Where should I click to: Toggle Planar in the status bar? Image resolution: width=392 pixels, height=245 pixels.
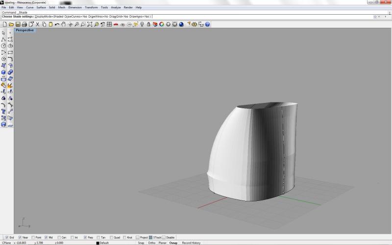(x=162, y=243)
